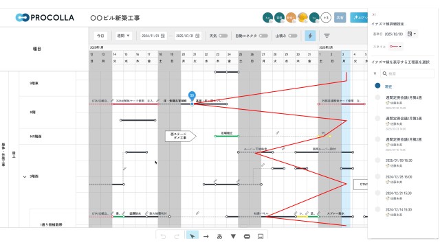
Task: Click the blue 50 progress pin marker
Action: tap(192, 96)
